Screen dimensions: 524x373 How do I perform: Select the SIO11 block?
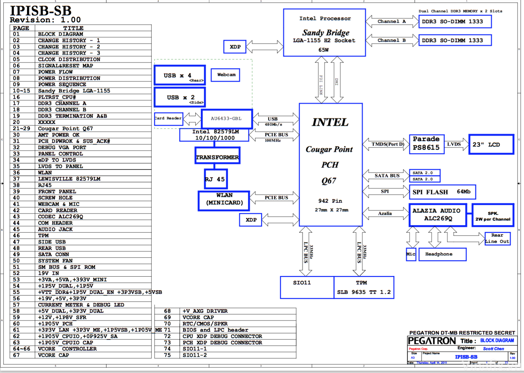click(307, 287)
